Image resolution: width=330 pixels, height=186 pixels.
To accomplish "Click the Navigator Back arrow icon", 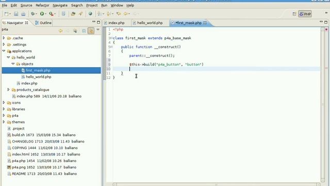I will tap(61, 31).
